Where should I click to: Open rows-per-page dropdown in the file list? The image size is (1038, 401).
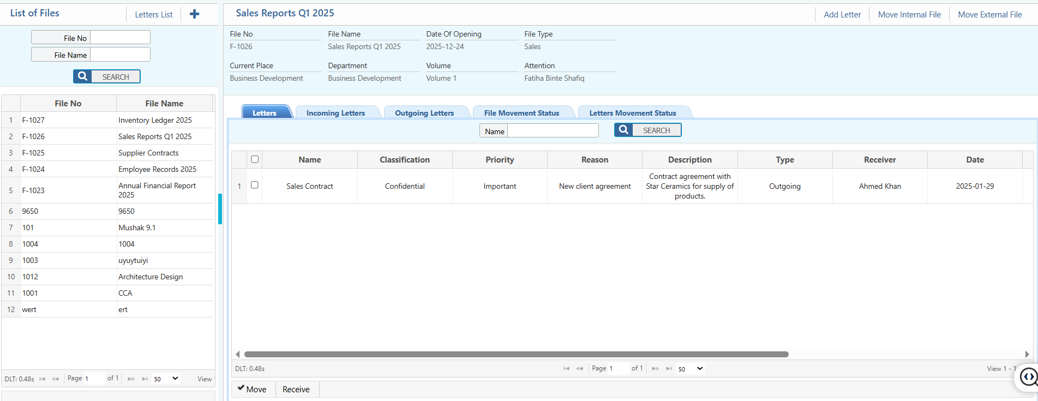click(166, 379)
